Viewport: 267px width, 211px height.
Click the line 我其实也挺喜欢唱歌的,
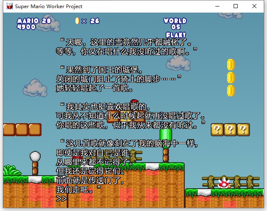click(105, 107)
